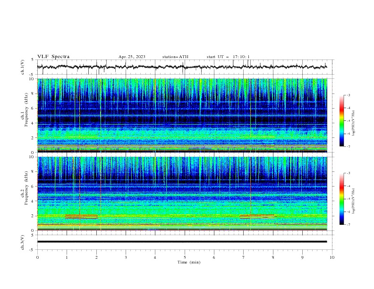Click the "VLF Spectra" plot title

tap(53, 57)
